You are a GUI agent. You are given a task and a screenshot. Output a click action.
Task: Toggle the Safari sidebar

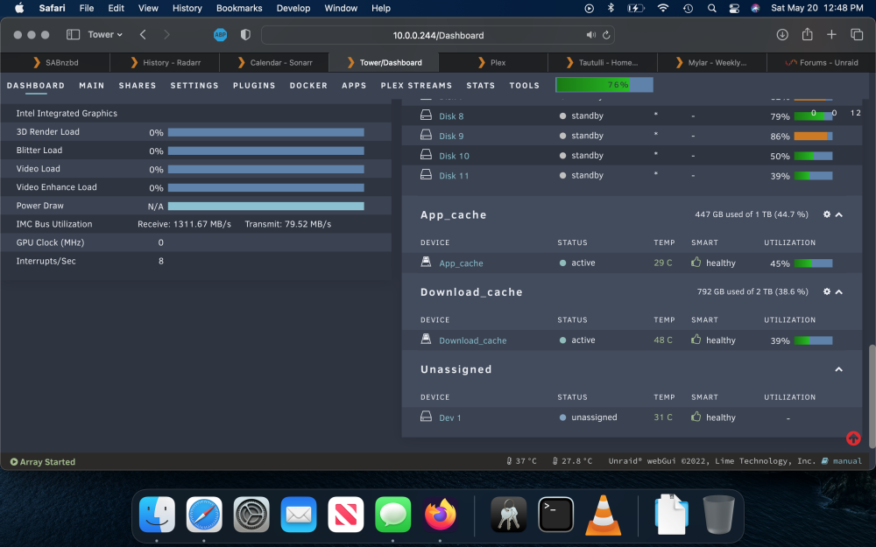[x=74, y=35]
